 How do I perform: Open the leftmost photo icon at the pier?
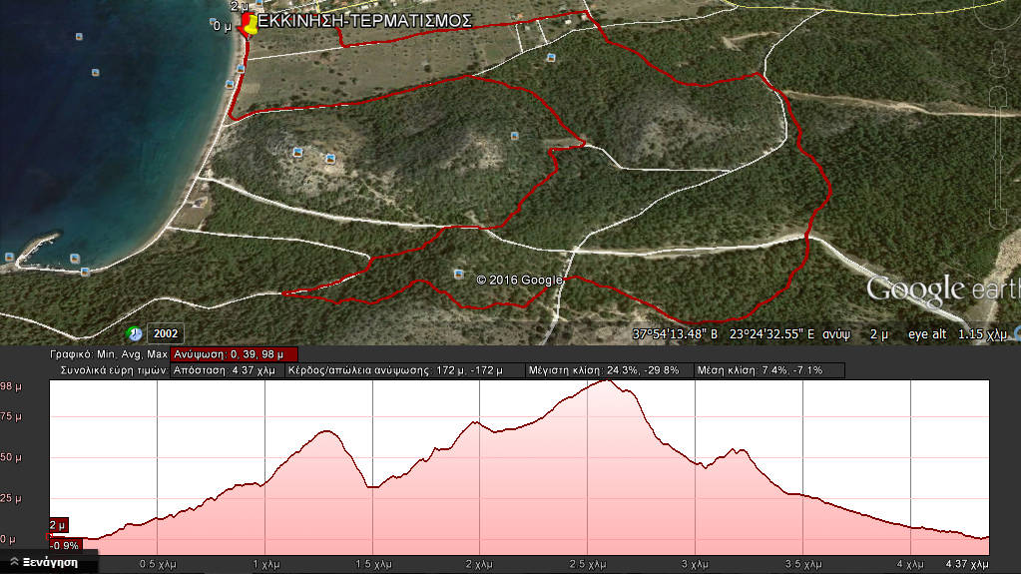[9, 256]
